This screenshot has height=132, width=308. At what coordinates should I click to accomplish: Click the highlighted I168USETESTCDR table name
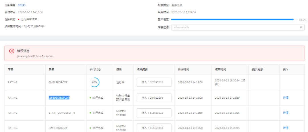click(x=59, y=98)
